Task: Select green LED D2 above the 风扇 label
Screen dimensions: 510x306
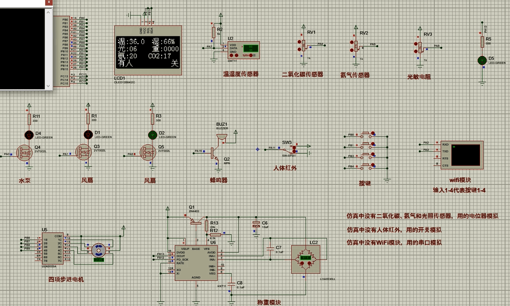Action: click(152, 135)
